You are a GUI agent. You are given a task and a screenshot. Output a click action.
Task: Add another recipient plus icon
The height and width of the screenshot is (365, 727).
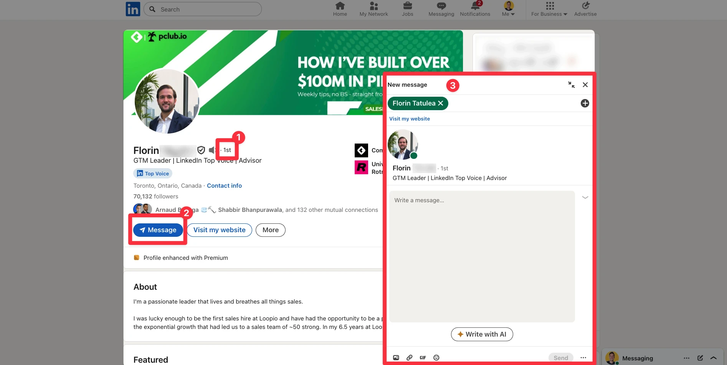pos(585,103)
